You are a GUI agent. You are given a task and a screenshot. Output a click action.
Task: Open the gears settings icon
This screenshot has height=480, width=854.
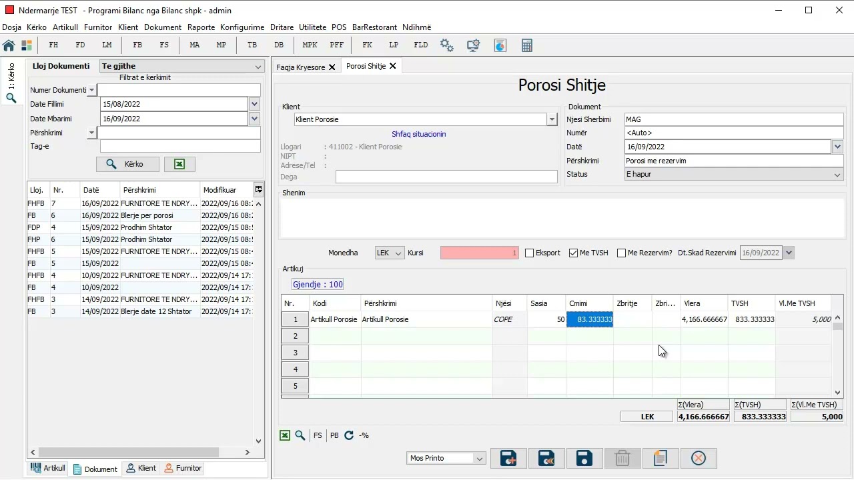point(447,45)
